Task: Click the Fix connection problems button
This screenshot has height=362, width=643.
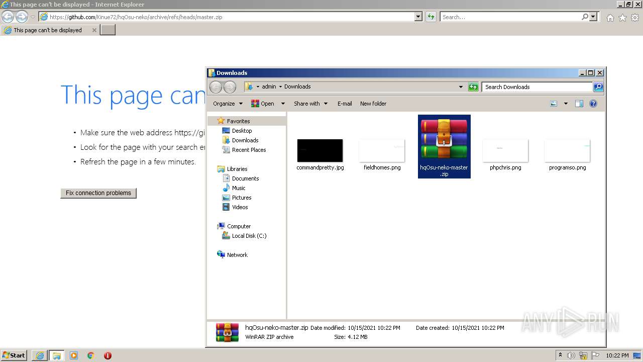Action: coord(98,193)
